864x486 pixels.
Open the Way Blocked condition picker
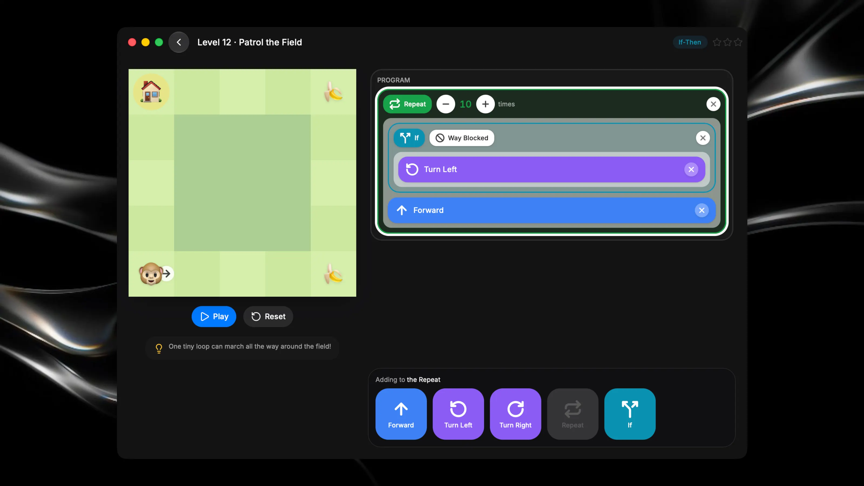tap(462, 138)
